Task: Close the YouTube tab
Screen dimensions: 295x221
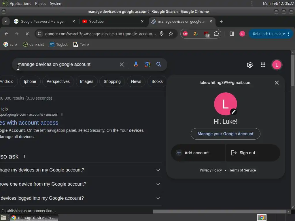Action: [142, 21]
